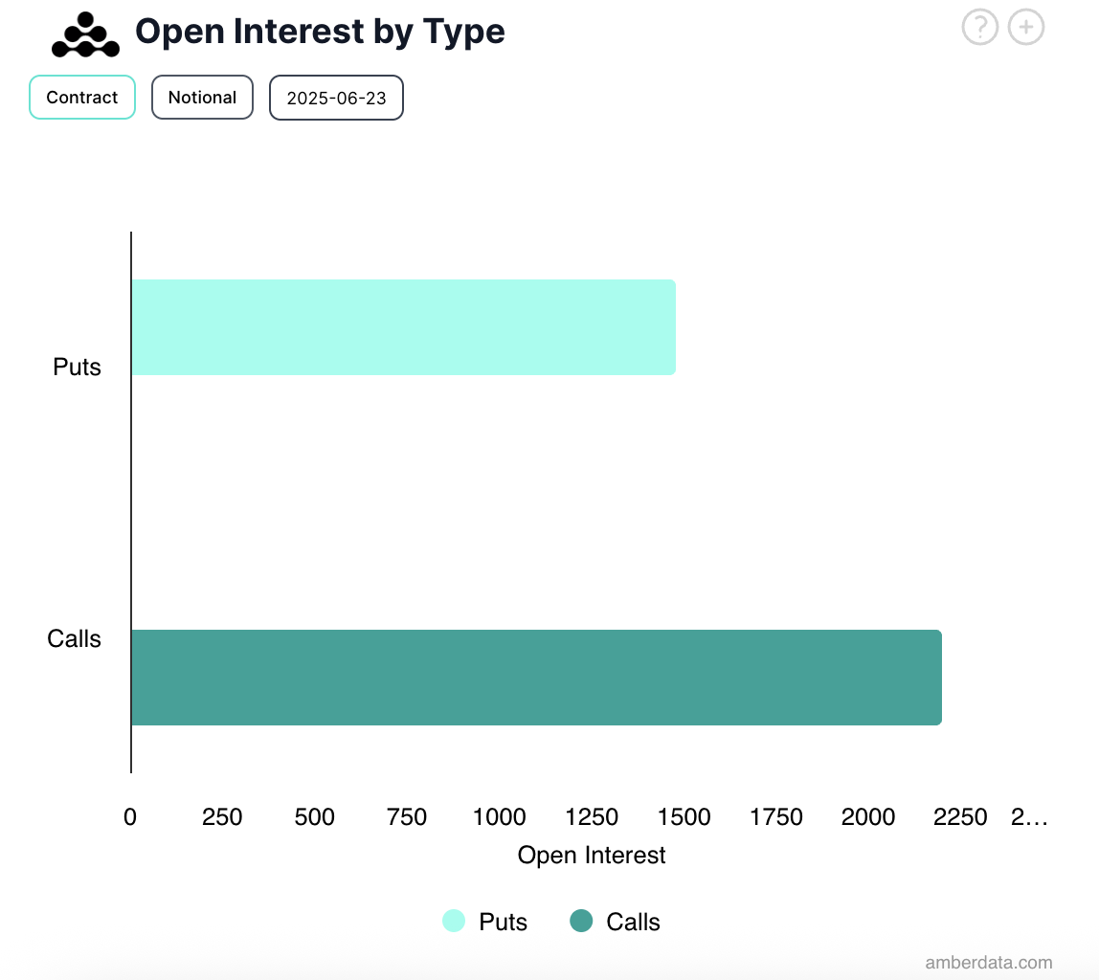The width and height of the screenshot is (1099, 980).
Task: Click the dark teal Calls bar
Action: (536, 678)
